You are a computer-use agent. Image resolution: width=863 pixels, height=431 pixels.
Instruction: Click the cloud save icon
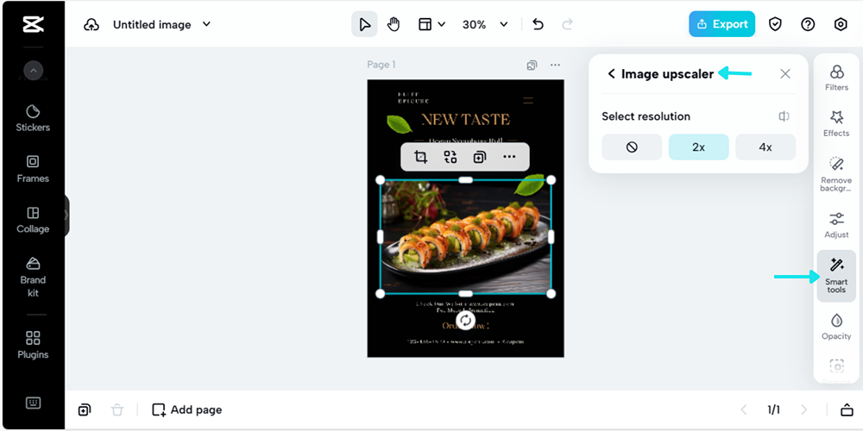pos(91,25)
